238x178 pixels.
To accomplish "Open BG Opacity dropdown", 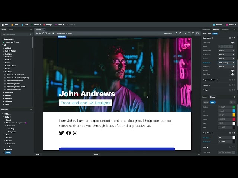I will (226, 67).
